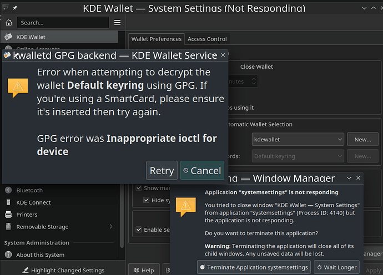Open the kdewallet default wallet dropdown

pos(298,140)
